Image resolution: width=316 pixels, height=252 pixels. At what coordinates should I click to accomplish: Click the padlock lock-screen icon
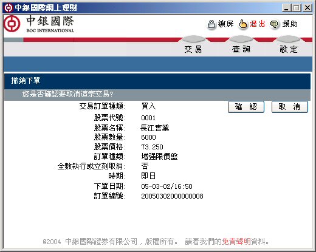[x=211, y=25]
